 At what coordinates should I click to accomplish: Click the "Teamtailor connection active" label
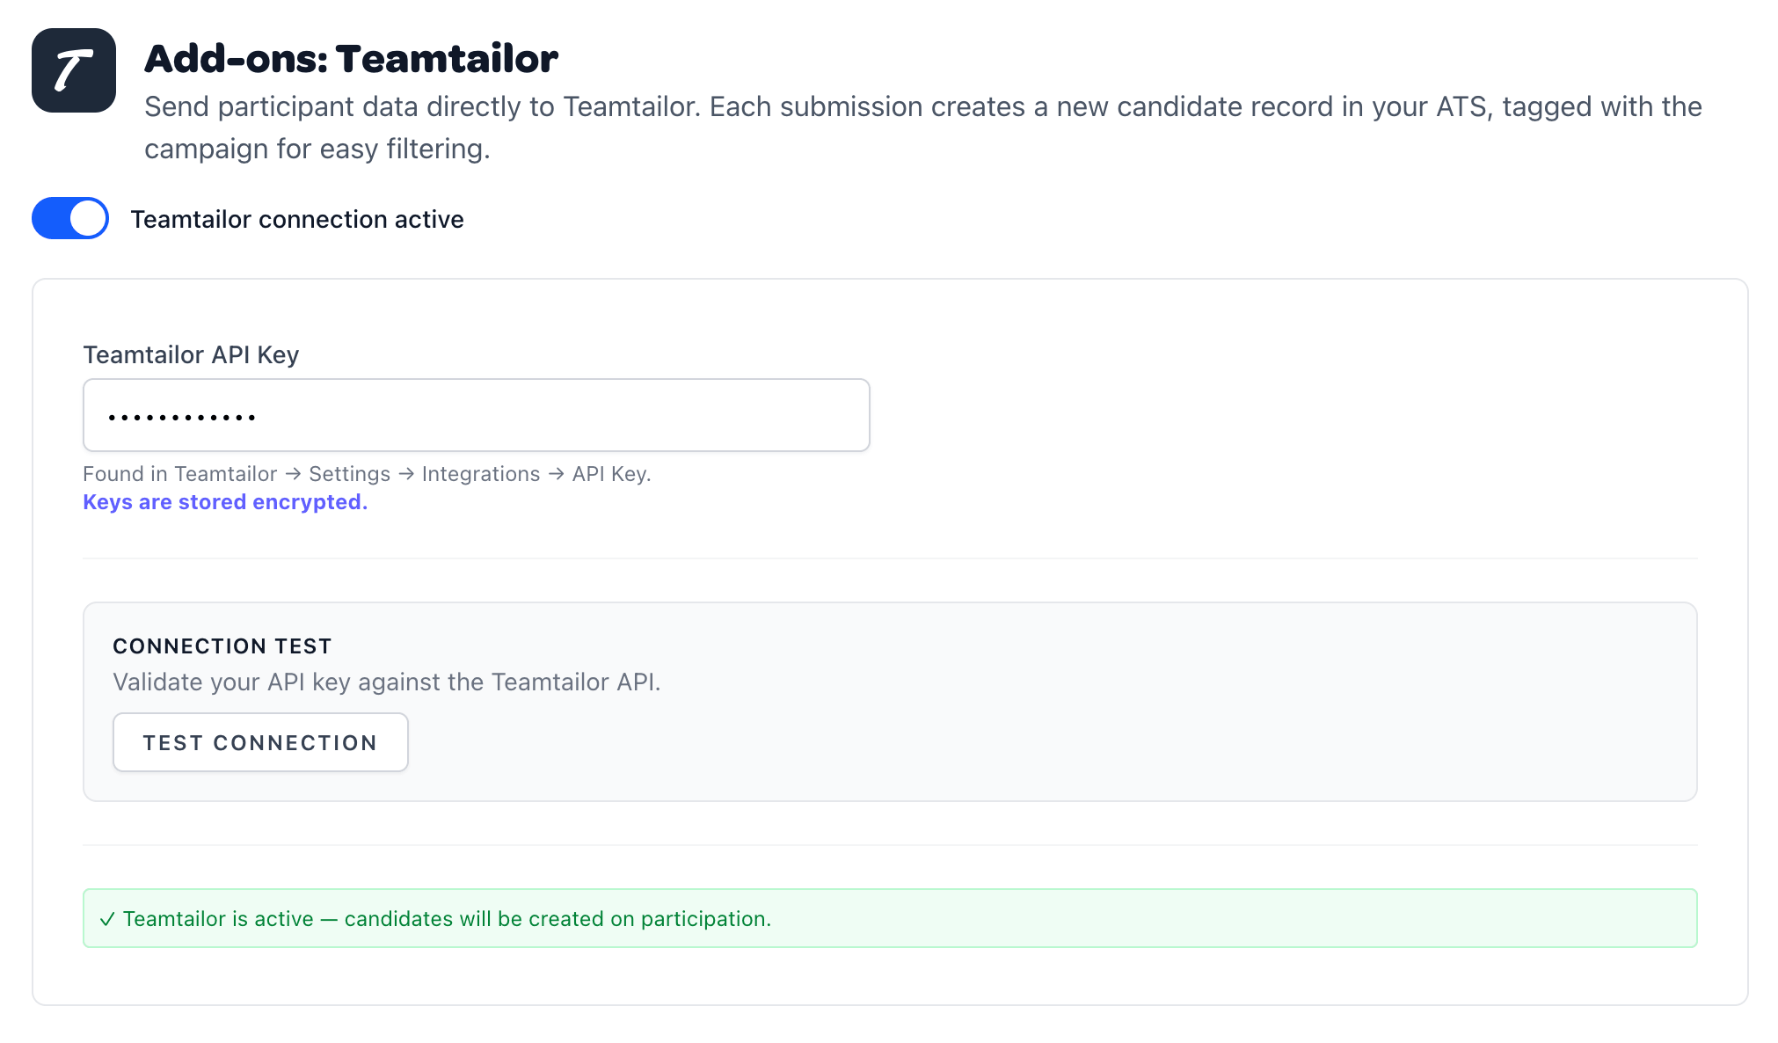(x=296, y=219)
